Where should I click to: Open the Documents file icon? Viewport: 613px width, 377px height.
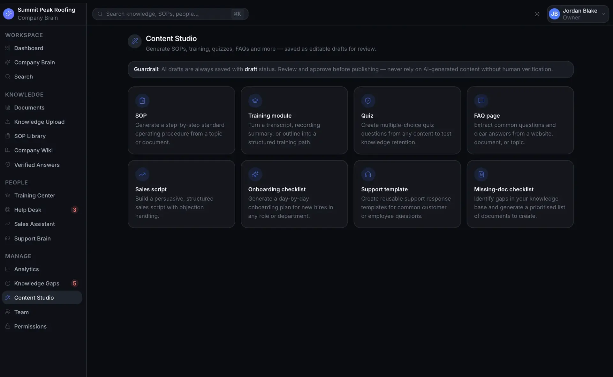coord(8,107)
